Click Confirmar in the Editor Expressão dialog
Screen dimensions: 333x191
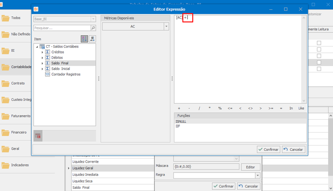pyautogui.click(x=269, y=149)
